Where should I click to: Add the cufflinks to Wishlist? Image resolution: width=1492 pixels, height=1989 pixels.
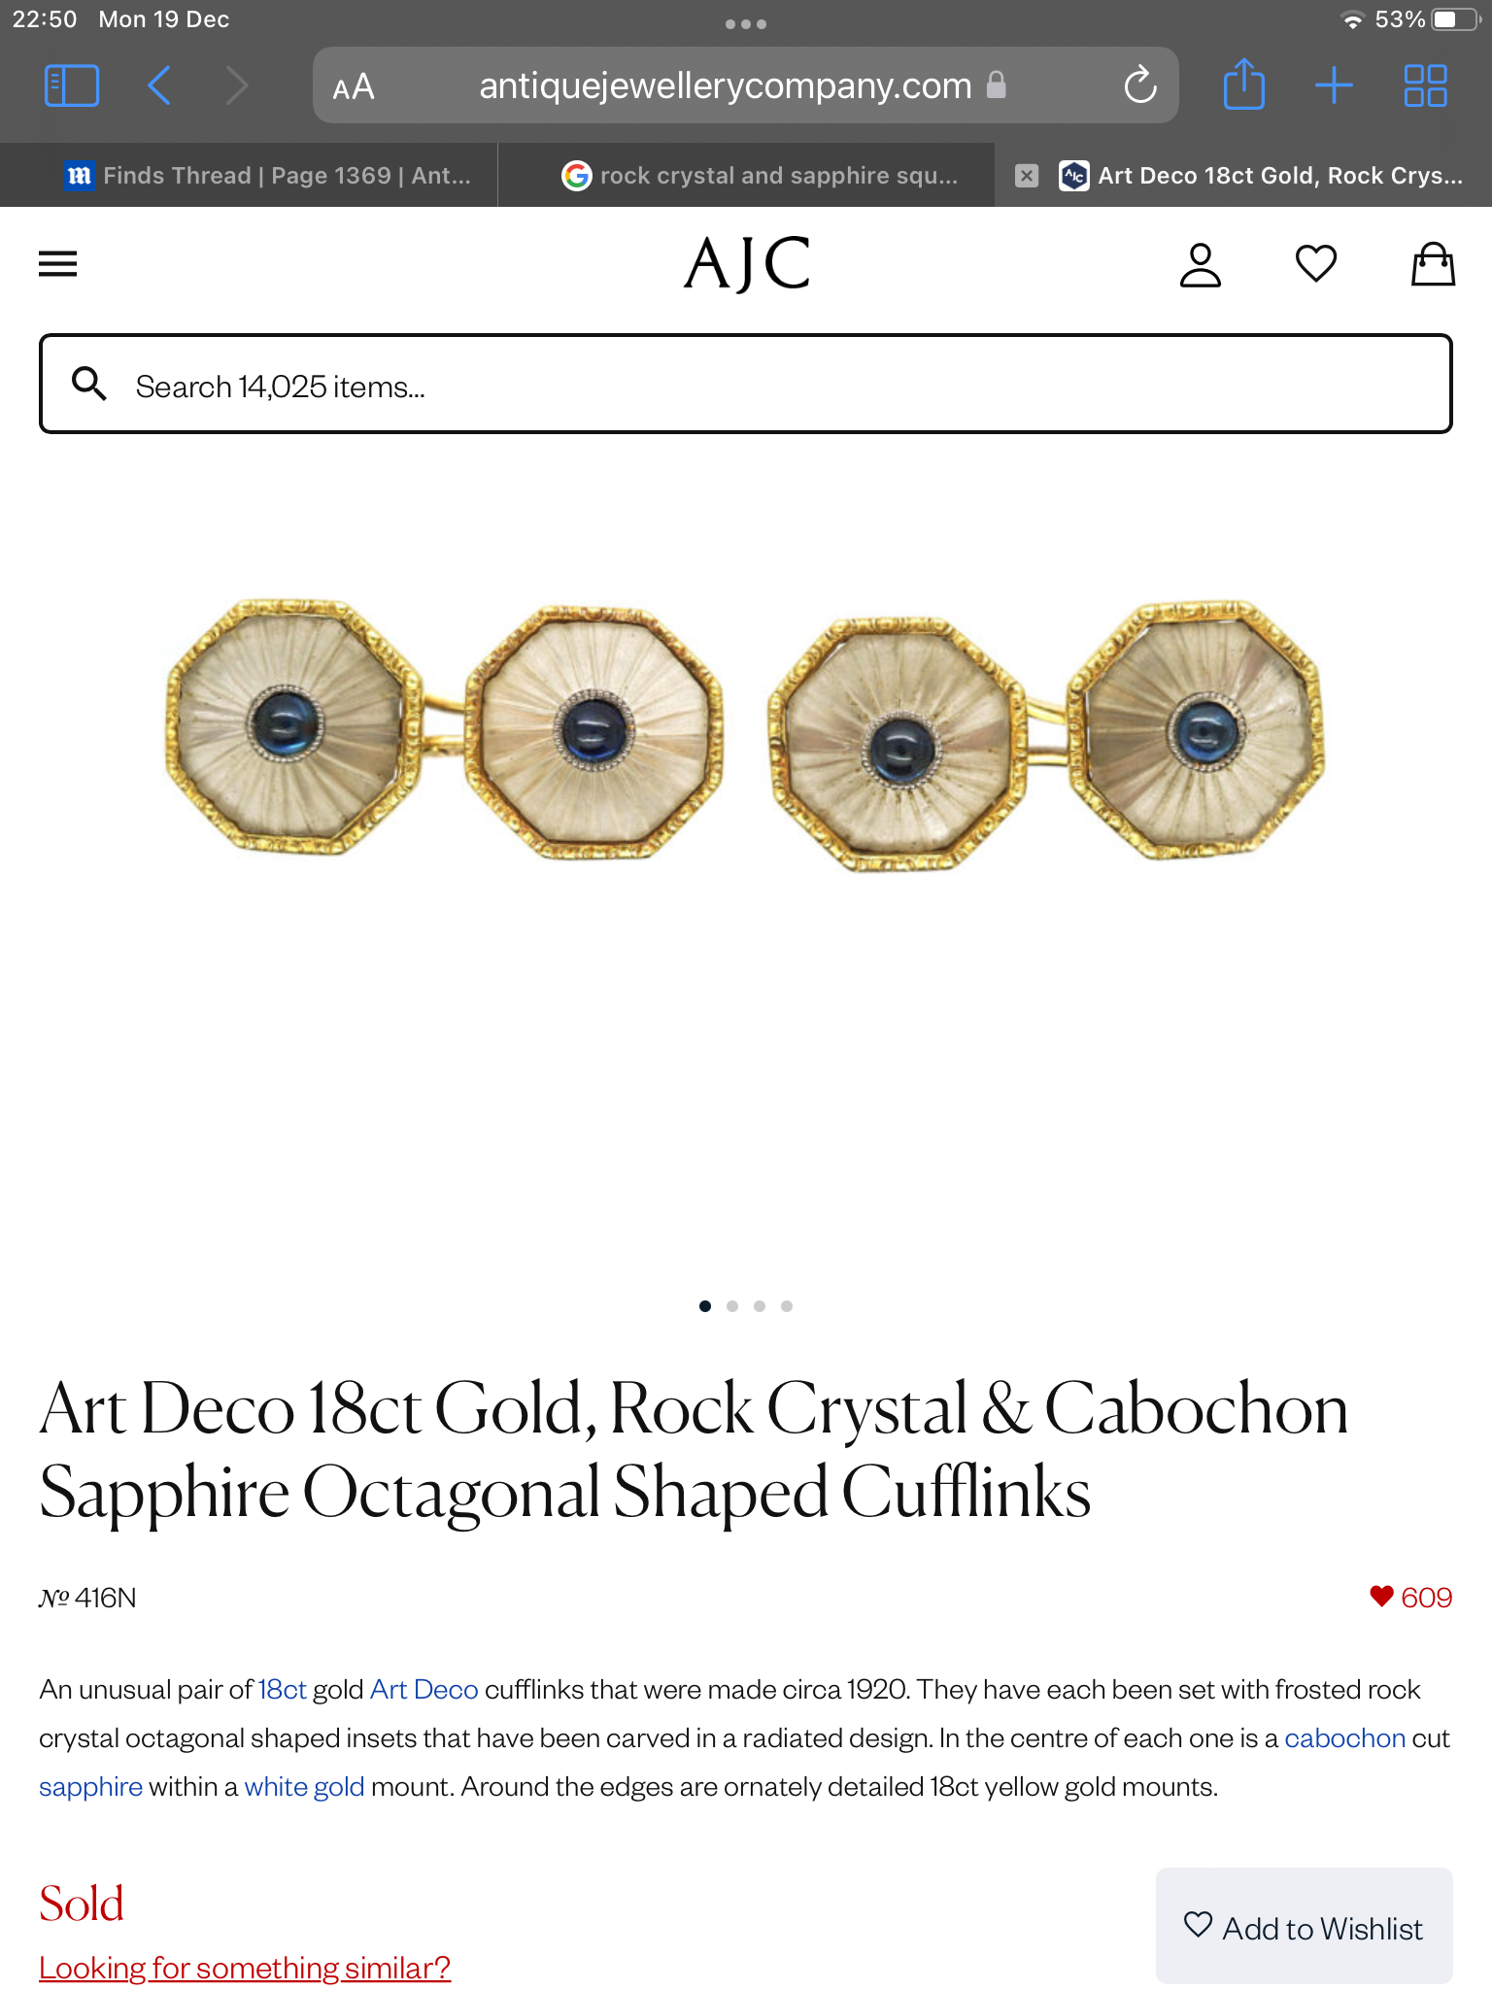point(1304,1928)
